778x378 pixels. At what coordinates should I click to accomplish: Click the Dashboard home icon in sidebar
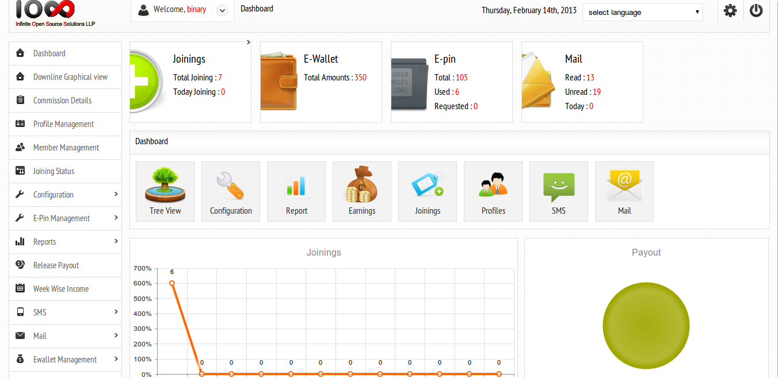pyautogui.click(x=20, y=53)
